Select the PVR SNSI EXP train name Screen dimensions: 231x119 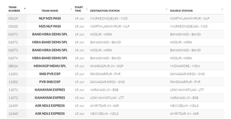click(50, 82)
